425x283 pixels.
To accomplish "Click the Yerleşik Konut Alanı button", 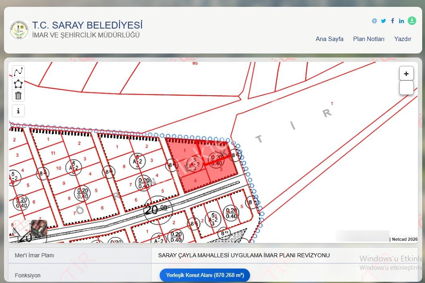I will (205, 275).
